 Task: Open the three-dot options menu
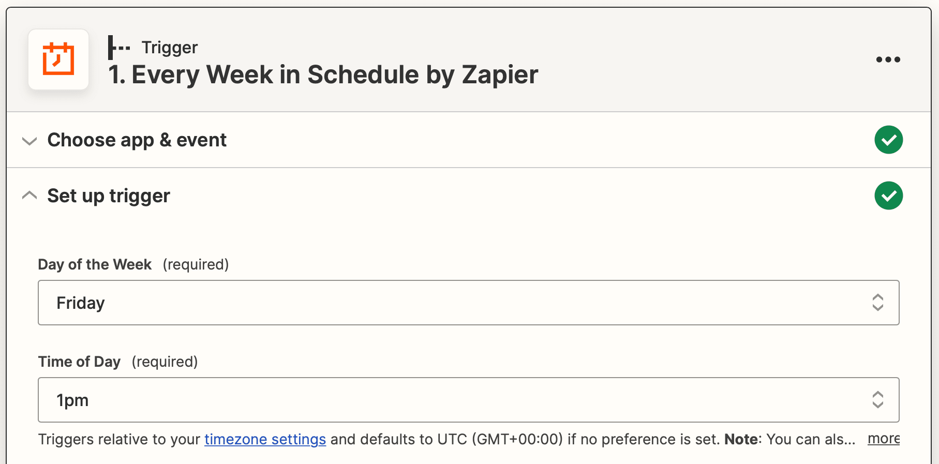888,59
